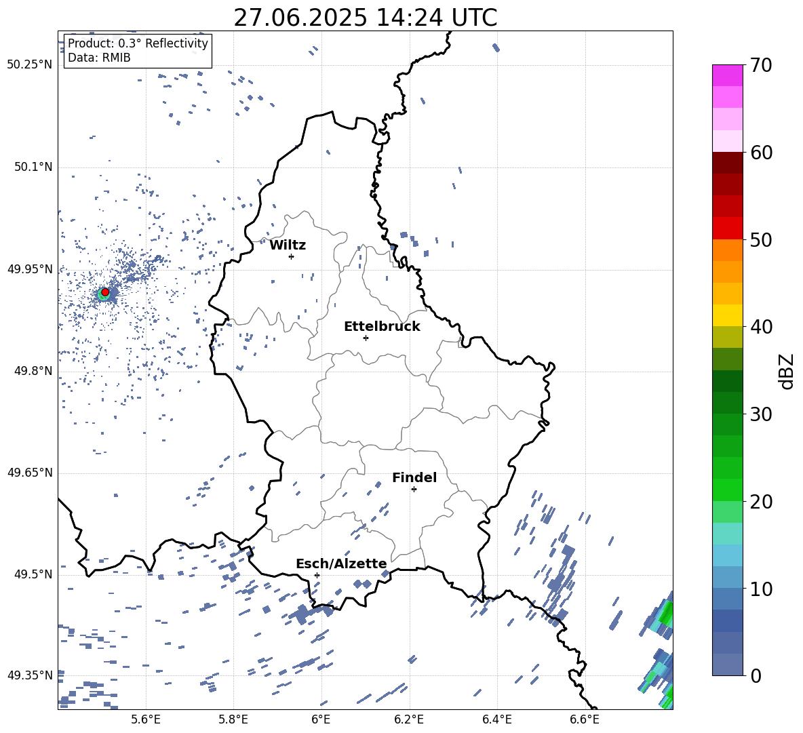Click the 'Data: RMIB' text
The height and width of the screenshot is (733, 803).
[x=99, y=58]
